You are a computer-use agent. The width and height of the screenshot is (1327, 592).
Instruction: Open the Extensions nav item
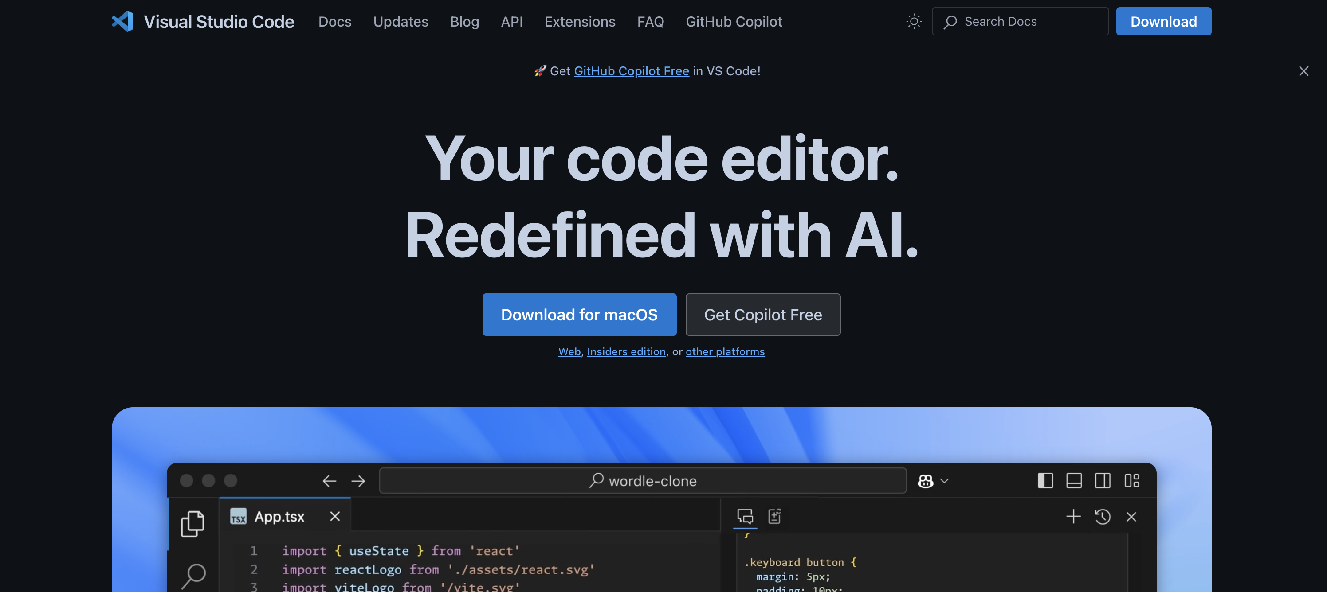pos(580,22)
